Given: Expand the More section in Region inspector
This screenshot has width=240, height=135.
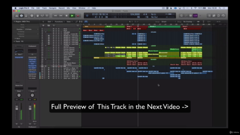Looking at the screenshot, I should click(15, 39).
